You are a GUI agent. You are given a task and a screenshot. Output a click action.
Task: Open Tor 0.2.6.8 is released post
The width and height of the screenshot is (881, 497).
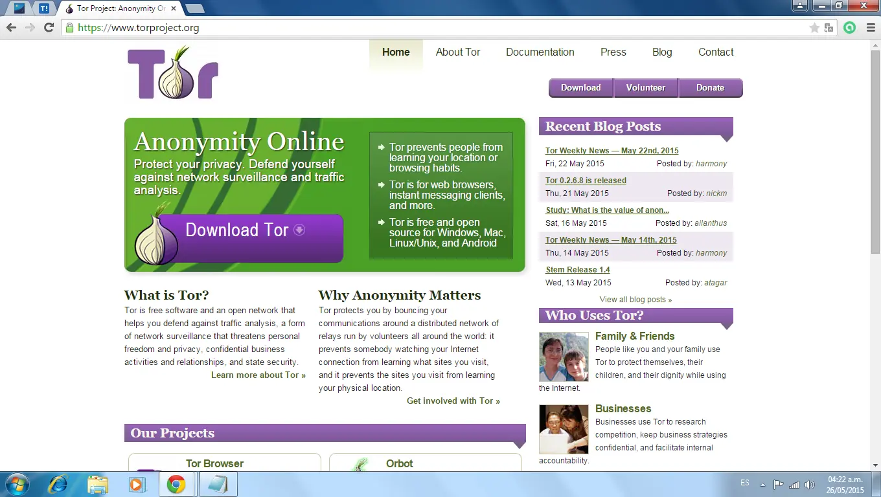[586, 181]
